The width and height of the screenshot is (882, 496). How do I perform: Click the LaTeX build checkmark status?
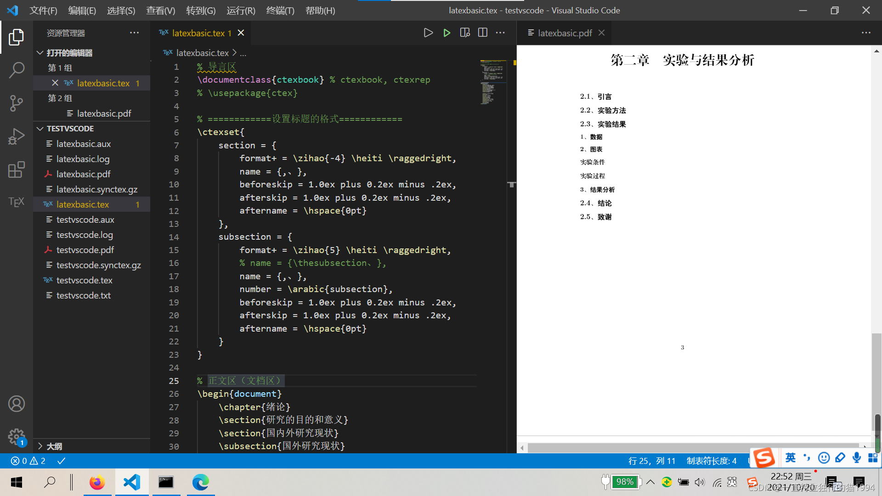[x=61, y=461]
